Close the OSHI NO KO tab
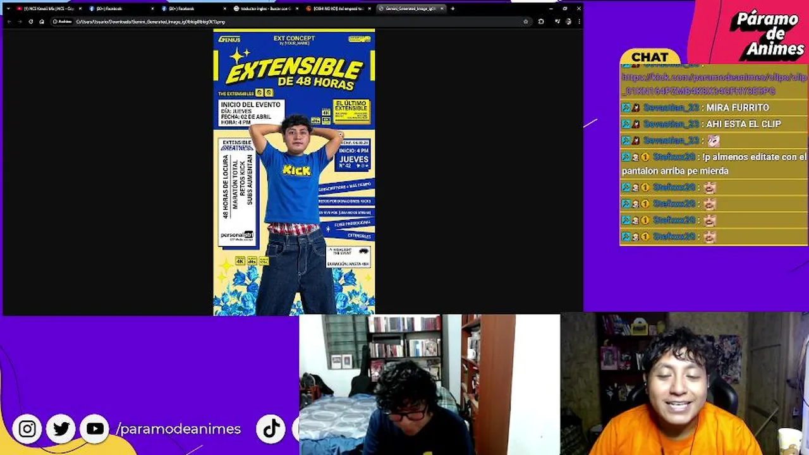This screenshot has height=455, width=809. [x=370, y=9]
